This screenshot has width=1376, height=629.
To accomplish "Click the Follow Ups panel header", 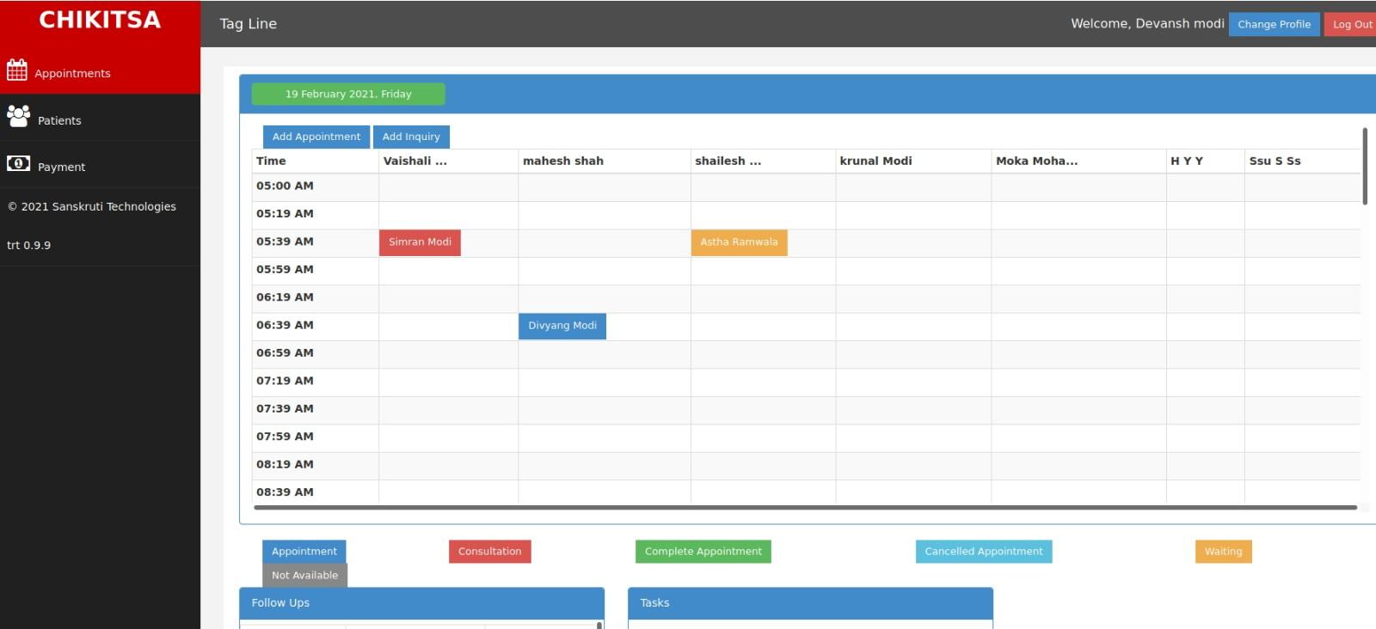I will click(421, 603).
